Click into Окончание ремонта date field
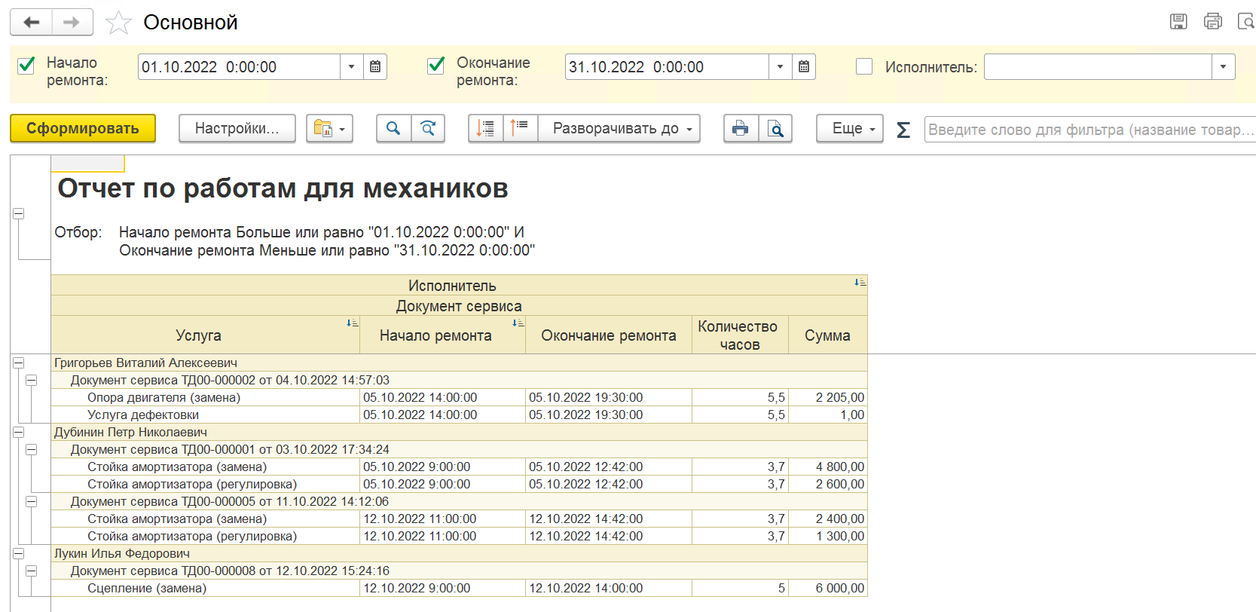Viewport: 1256px width, 612px height. 667,67
